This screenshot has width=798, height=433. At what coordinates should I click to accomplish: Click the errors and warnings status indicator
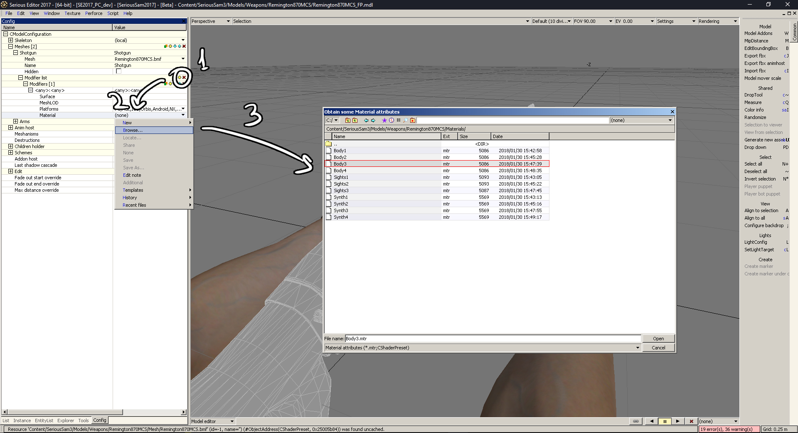click(x=729, y=429)
